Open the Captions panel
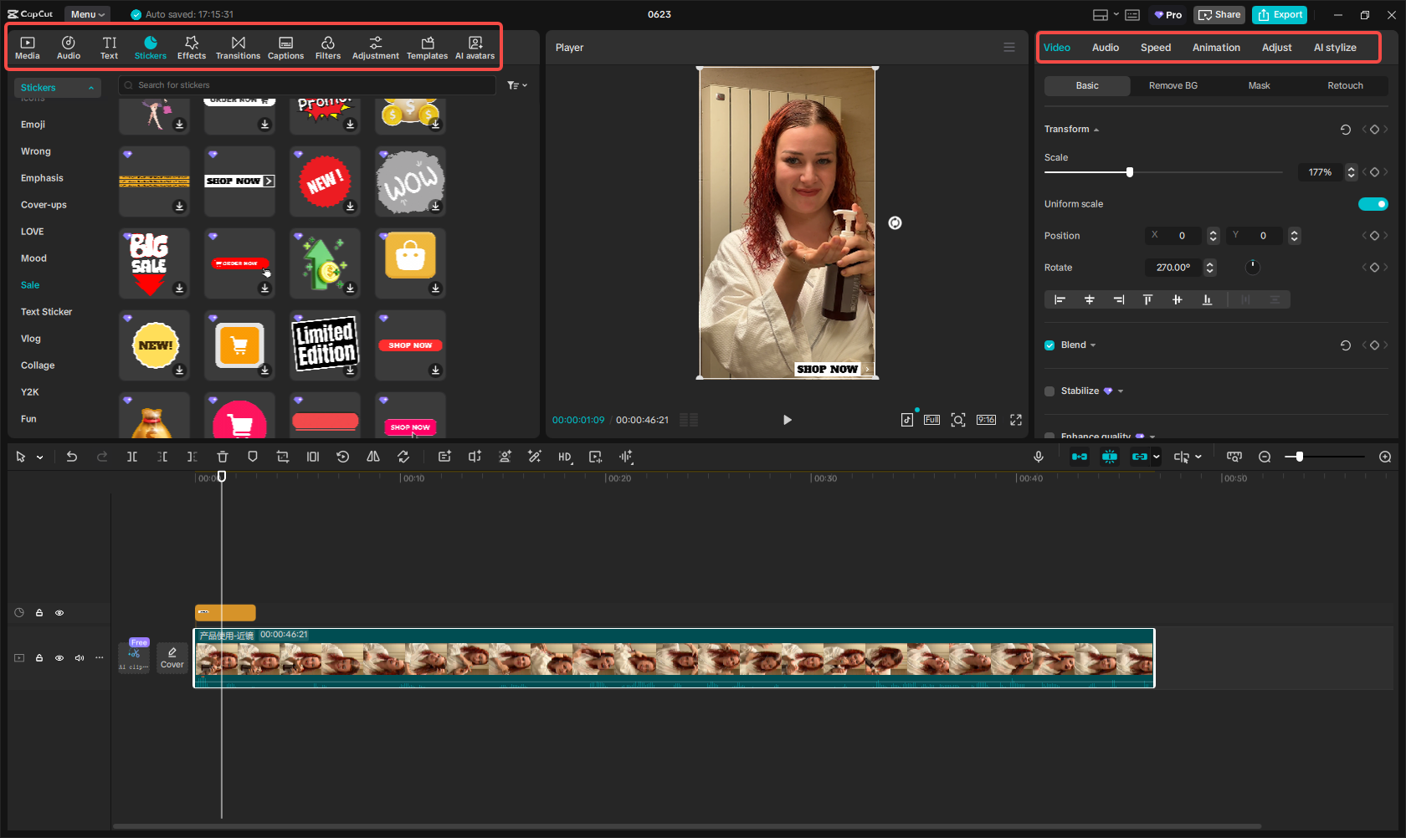 [285, 46]
